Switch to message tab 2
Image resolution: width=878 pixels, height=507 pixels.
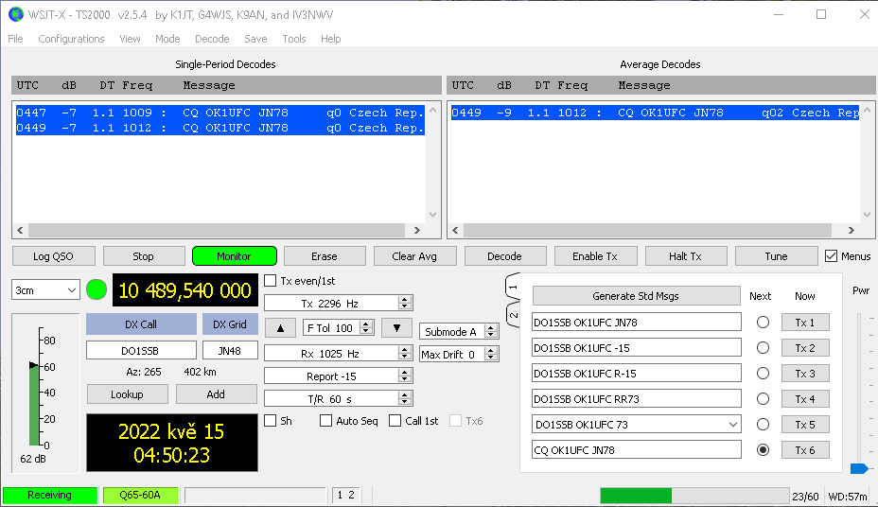513,315
